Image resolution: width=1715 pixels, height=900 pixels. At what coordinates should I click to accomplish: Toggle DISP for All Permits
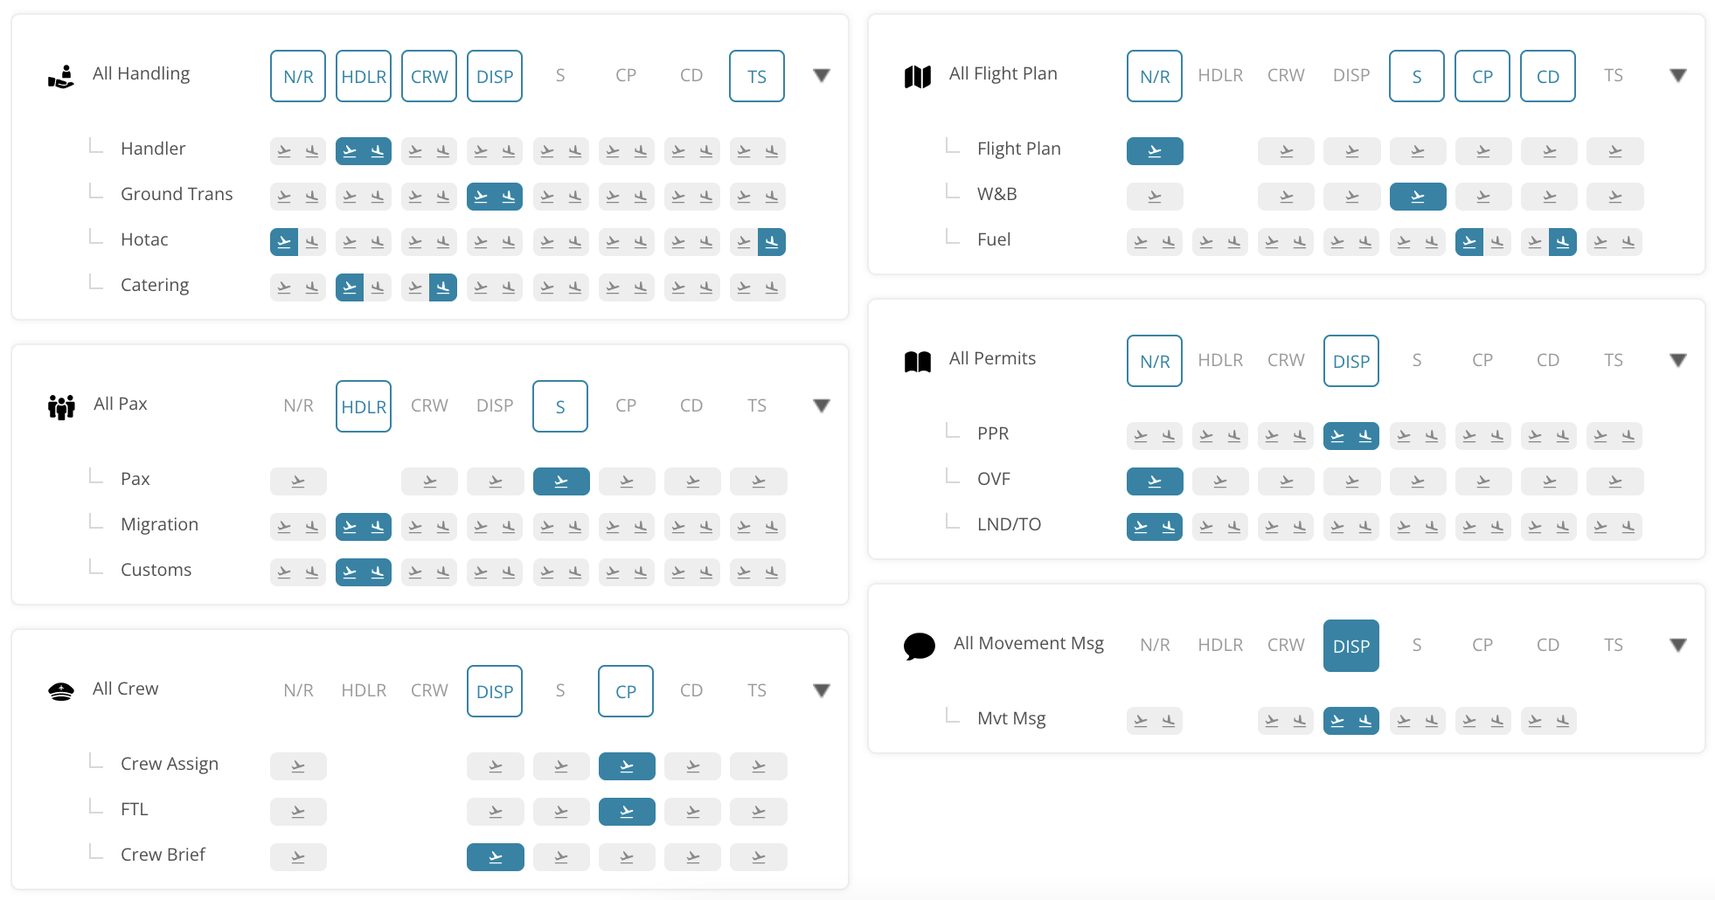1351,361
